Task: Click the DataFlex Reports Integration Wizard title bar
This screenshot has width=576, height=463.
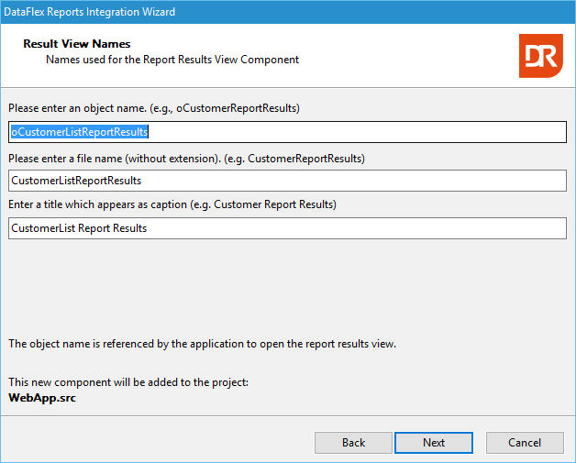Action: [288, 12]
